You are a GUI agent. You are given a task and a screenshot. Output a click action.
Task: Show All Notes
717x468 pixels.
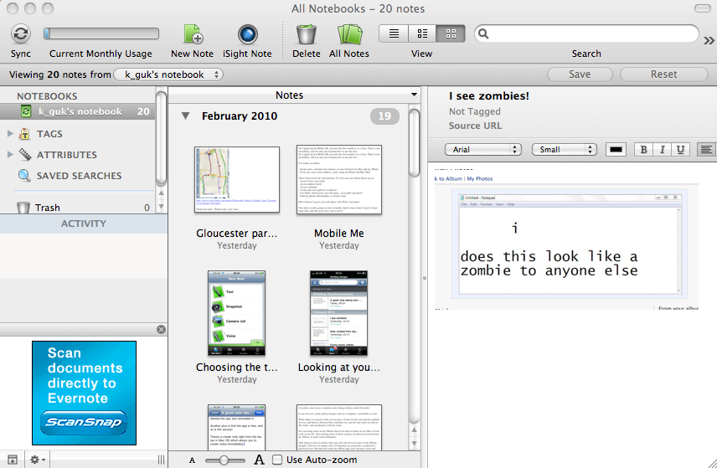[x=349, y=34]
